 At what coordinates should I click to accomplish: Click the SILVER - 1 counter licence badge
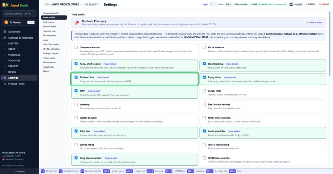click(x=268, y=4)
